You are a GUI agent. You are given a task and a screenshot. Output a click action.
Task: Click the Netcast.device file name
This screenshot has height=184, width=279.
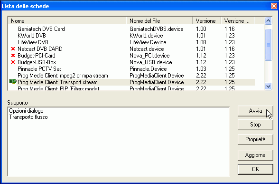coord(147,49)
